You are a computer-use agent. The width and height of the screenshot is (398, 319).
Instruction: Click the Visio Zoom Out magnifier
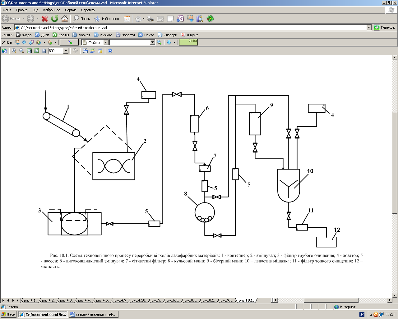21,51
